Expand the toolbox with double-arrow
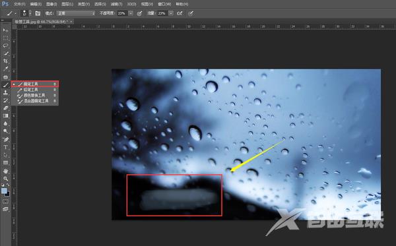The image size is (396, 246). pos(3,20)
